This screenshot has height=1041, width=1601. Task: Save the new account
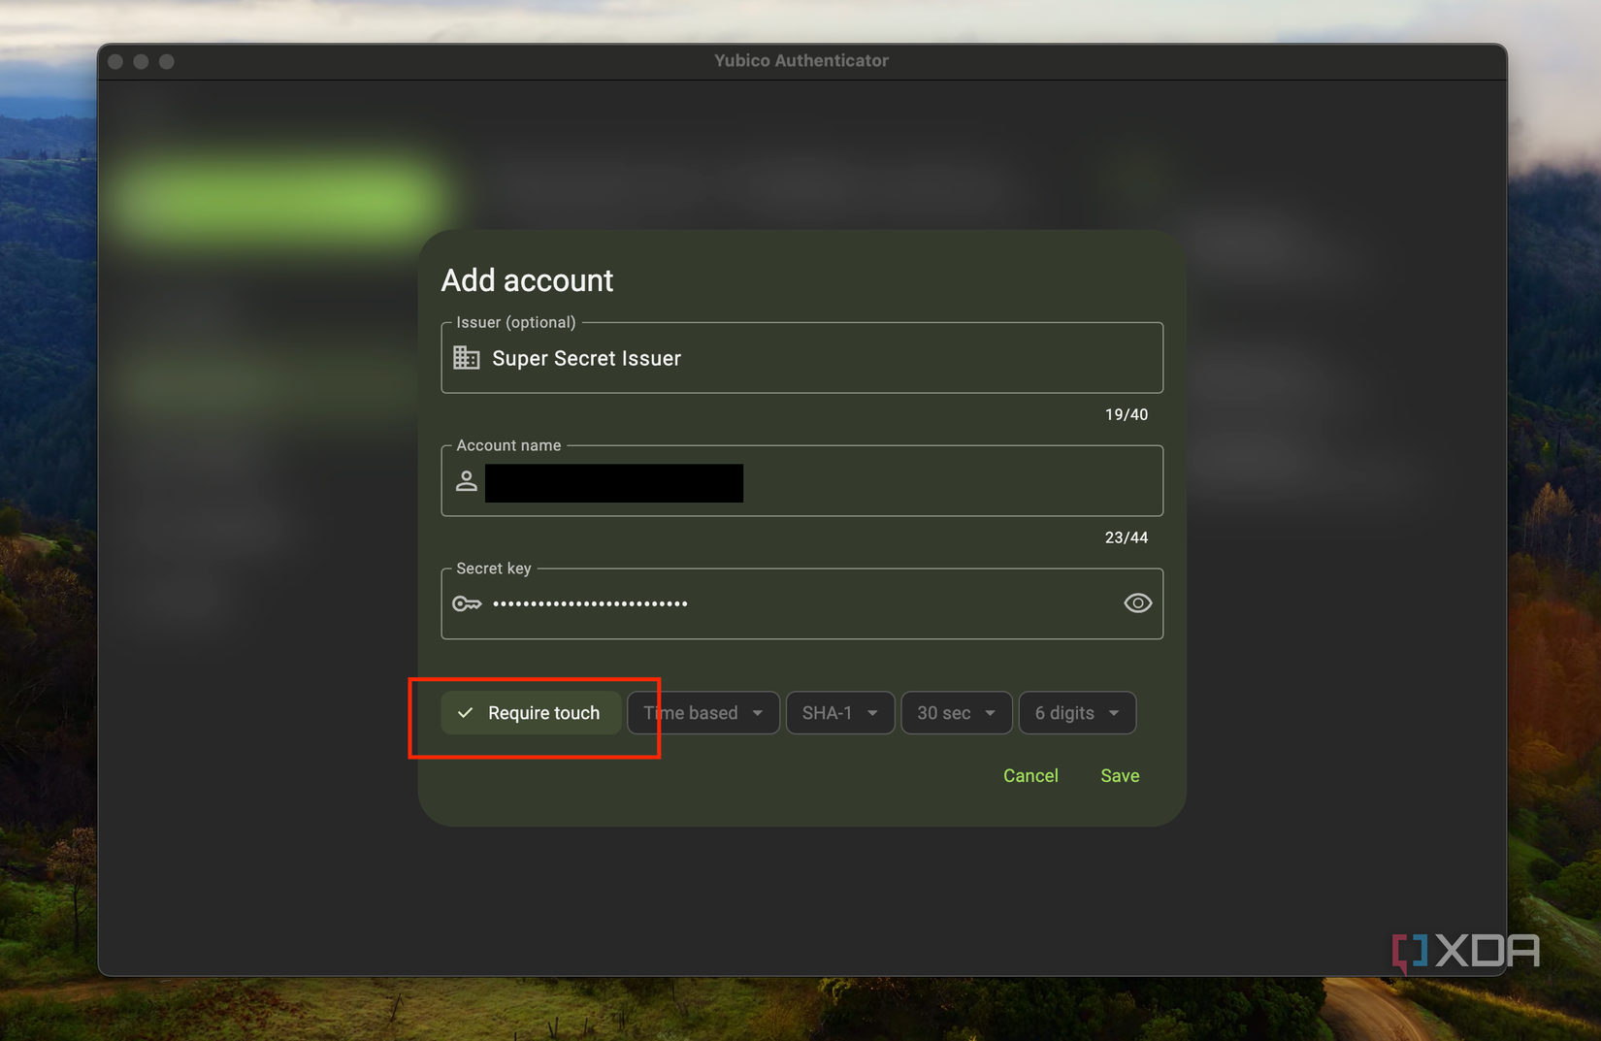pos(1119,775)
